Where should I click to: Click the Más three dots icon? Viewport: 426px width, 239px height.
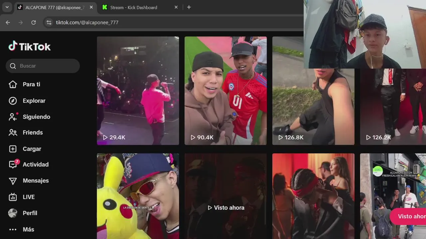13,229
